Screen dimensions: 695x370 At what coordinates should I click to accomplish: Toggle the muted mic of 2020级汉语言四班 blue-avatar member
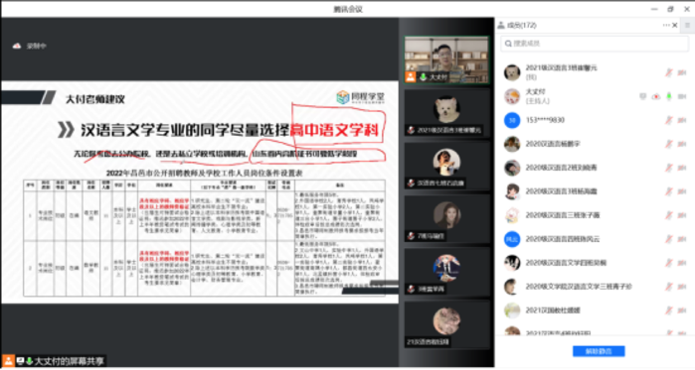669,239
